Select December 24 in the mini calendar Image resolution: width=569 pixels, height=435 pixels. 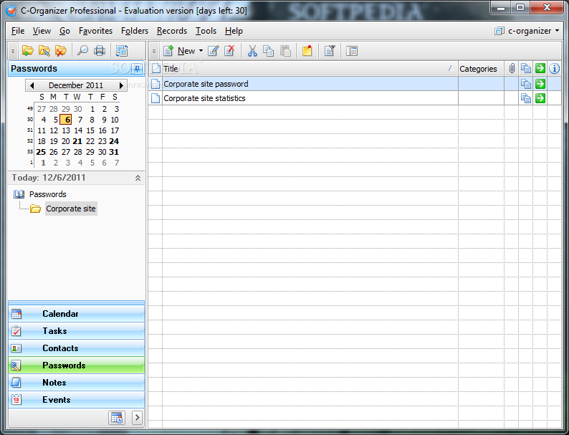(x=114, y=141)
